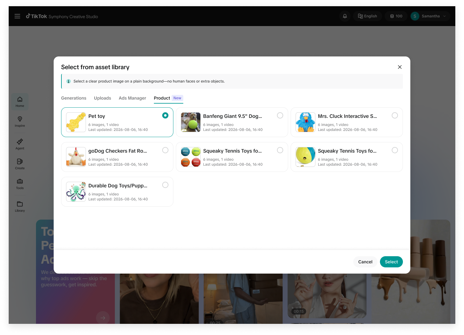464x335 pixels.
Task: Open Agent in the sidebar
Action: 20,144
